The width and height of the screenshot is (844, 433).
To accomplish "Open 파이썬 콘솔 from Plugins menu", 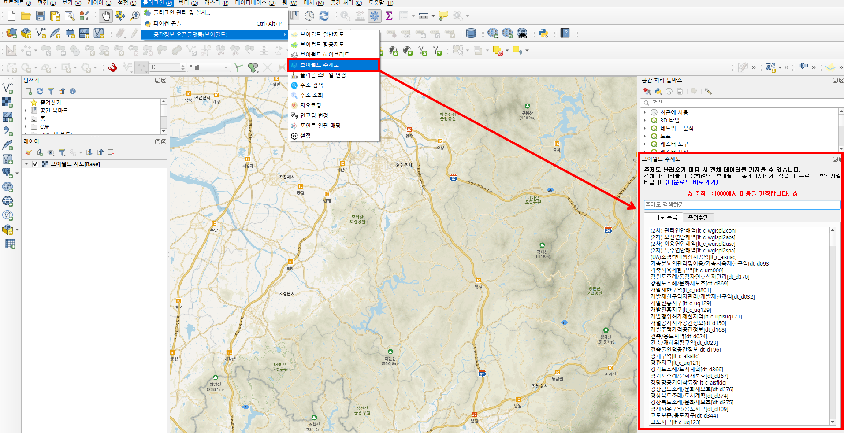I will pyautogui.click(x=215, y=23).
